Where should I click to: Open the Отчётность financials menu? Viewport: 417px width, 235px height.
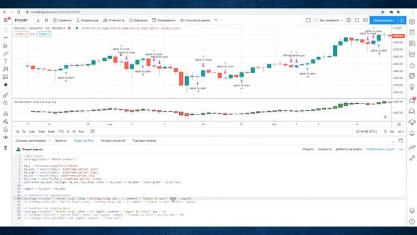click(x=114, y=20)
